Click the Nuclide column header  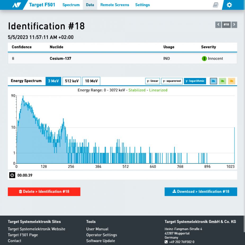click(x=57, y=47)
